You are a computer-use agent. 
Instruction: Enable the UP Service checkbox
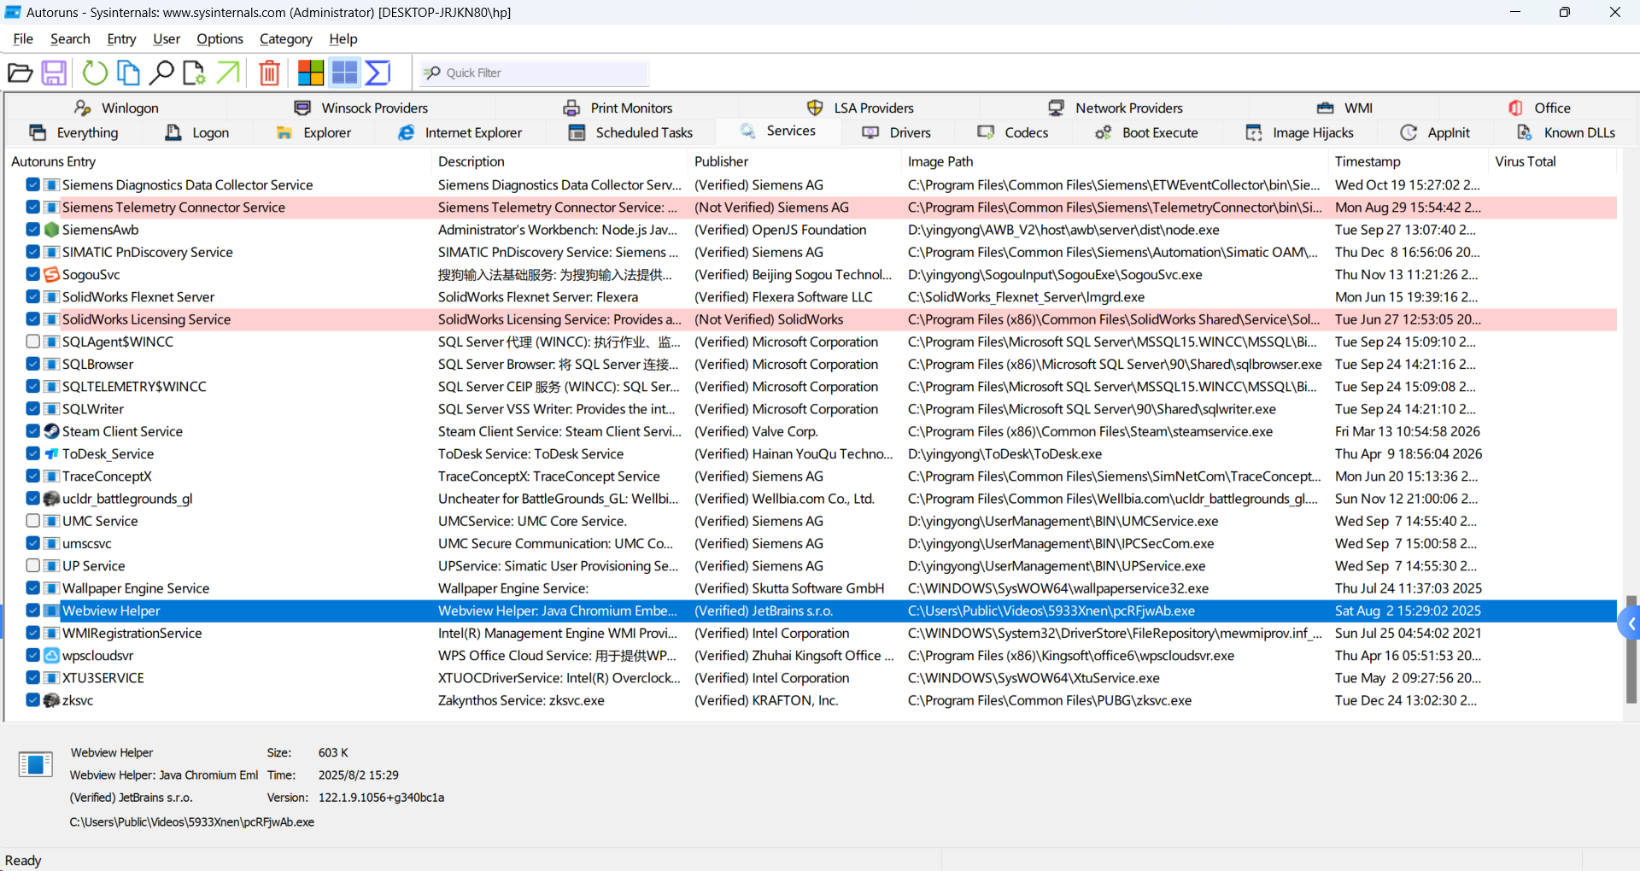point(32,565)
